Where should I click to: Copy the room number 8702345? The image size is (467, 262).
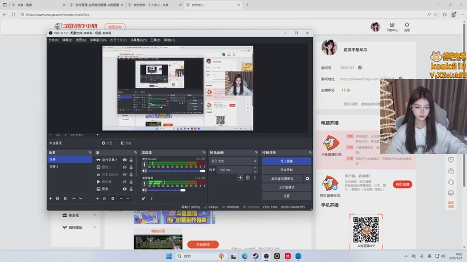point(360,68)
